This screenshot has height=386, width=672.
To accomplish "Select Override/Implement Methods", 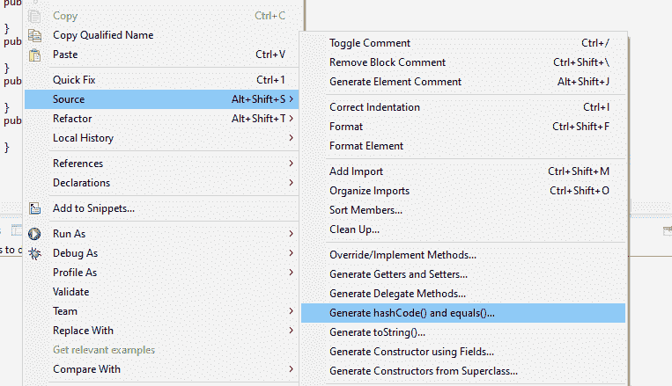I will pos(402,255).
